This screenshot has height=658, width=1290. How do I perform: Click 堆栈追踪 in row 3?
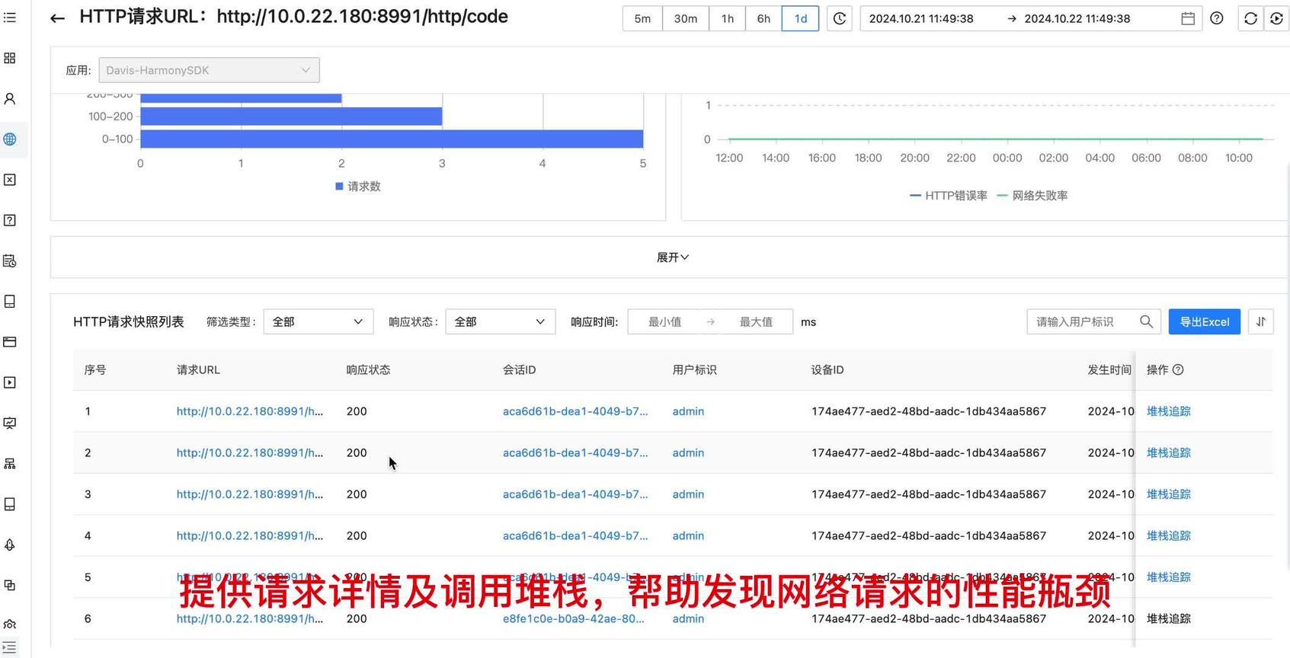1169,494
